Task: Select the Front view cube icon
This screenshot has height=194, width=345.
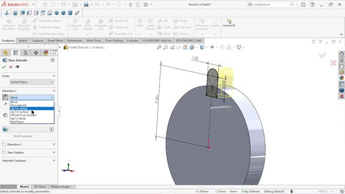Action: 16,13
